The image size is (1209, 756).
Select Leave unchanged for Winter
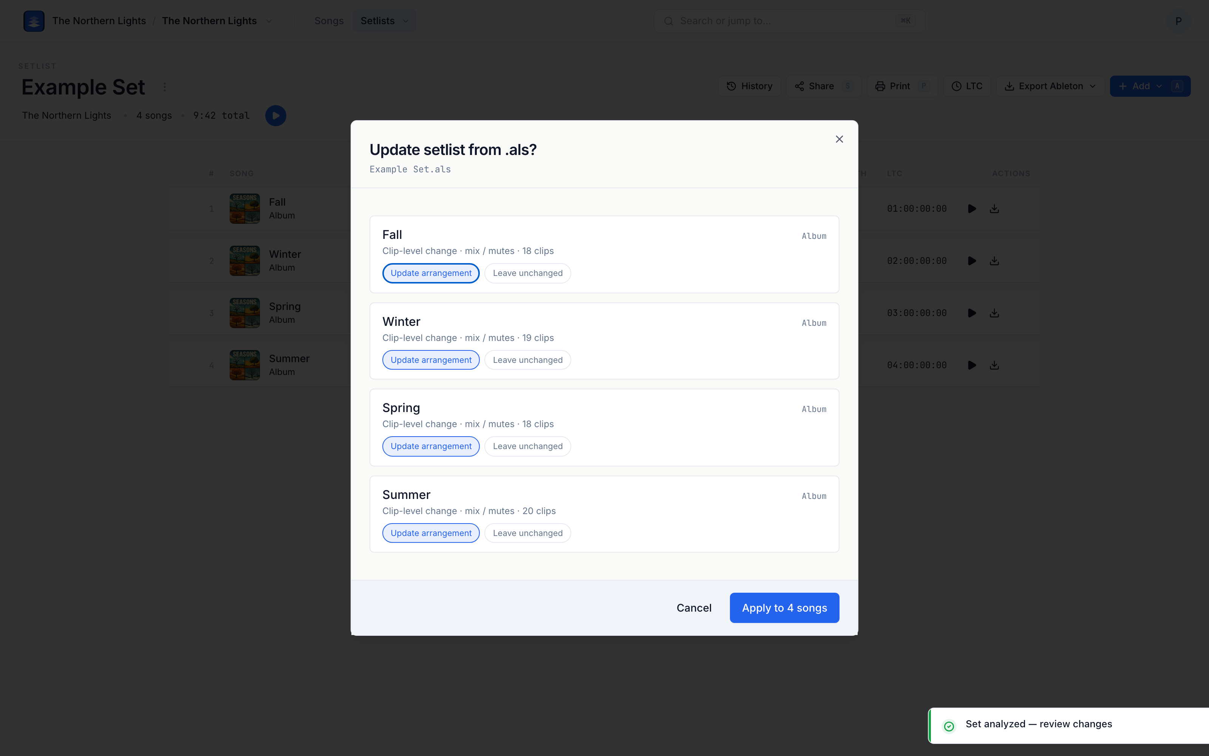tap(527, 360)
